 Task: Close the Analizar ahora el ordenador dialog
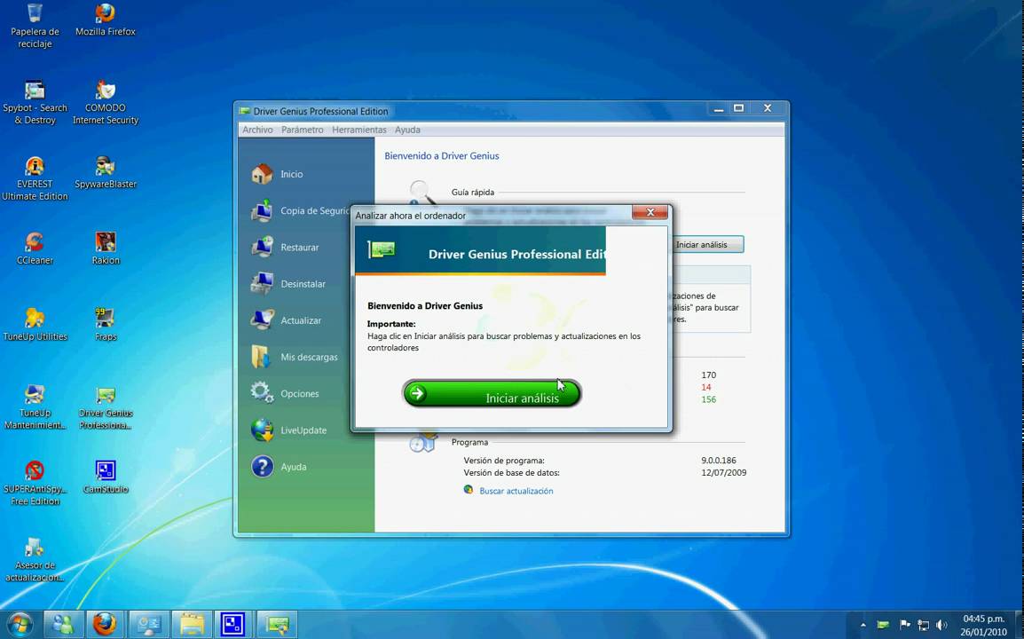pyautogui.click(x=650, y=212)
